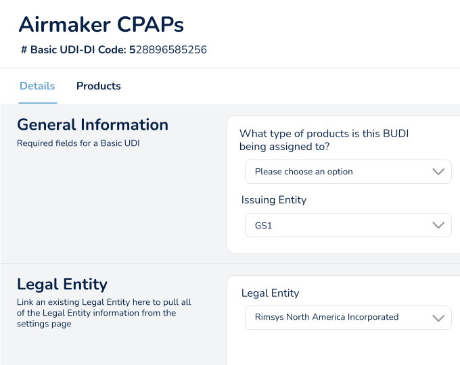
Task: Click the 'Link an existing Legal Entity' description
Action: click(104, 302)
